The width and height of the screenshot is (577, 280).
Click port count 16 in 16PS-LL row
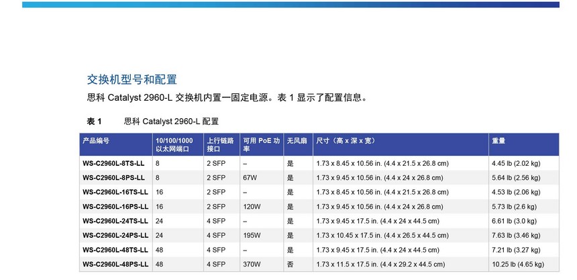click(159, 207)
